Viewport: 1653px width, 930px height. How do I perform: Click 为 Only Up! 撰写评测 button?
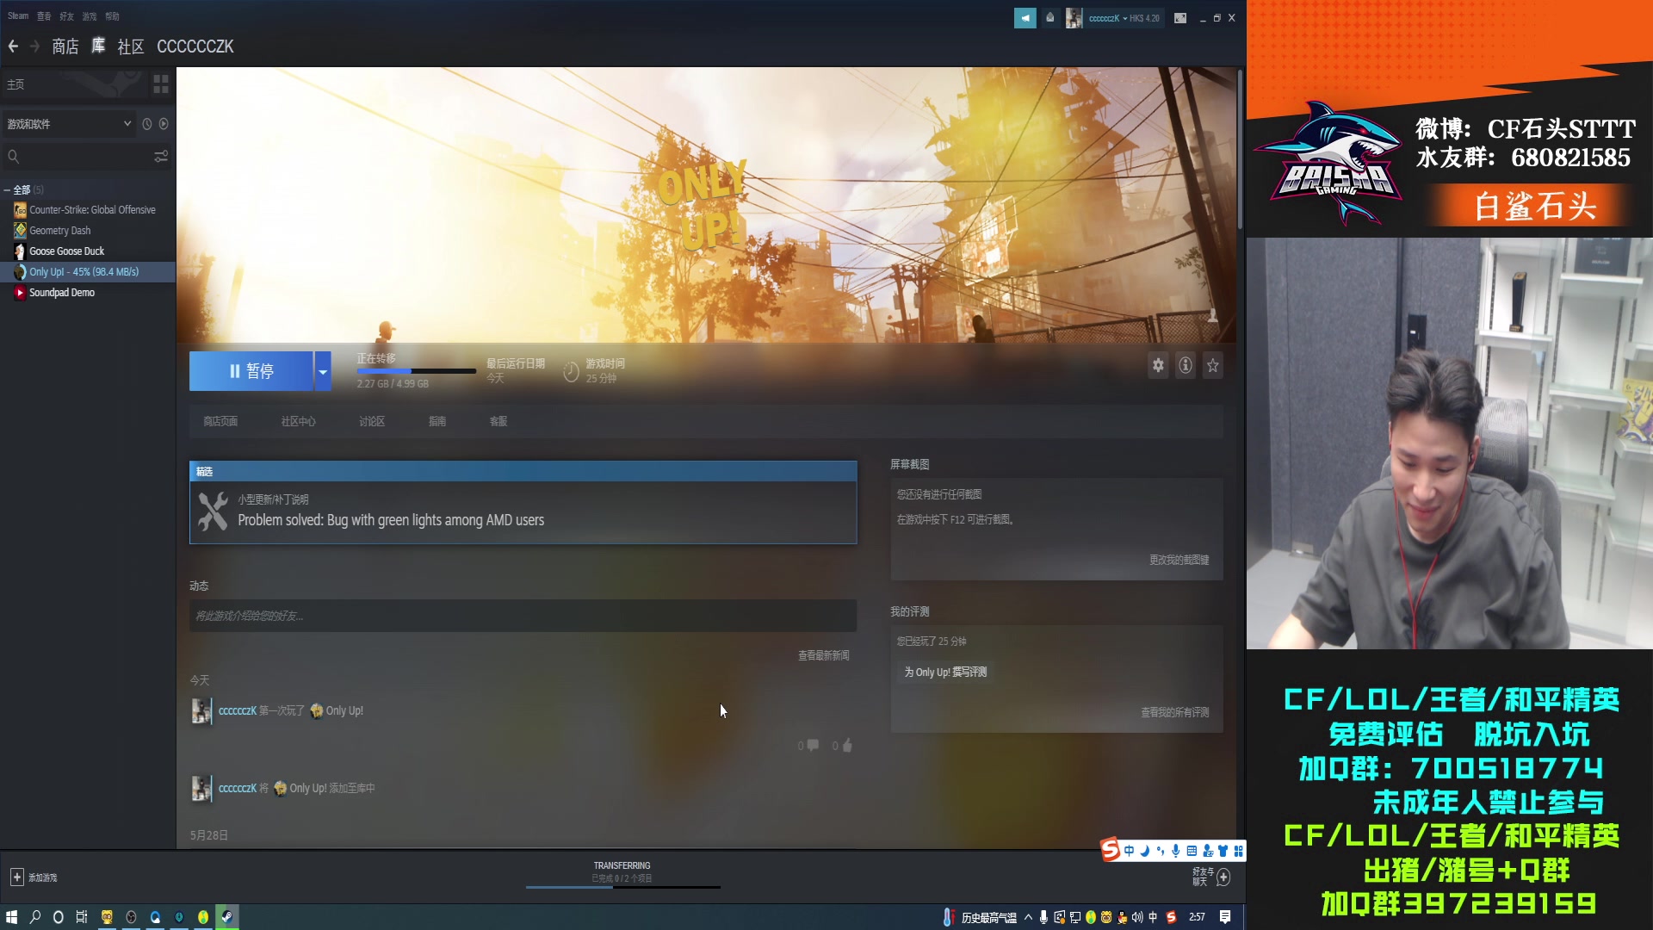945,672
